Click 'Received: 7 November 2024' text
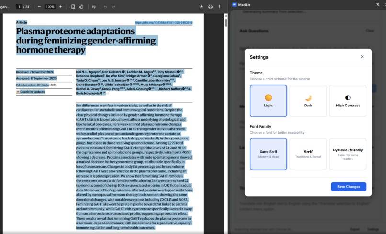The width and height of the screenshot is (386, 234). (34, 72)
